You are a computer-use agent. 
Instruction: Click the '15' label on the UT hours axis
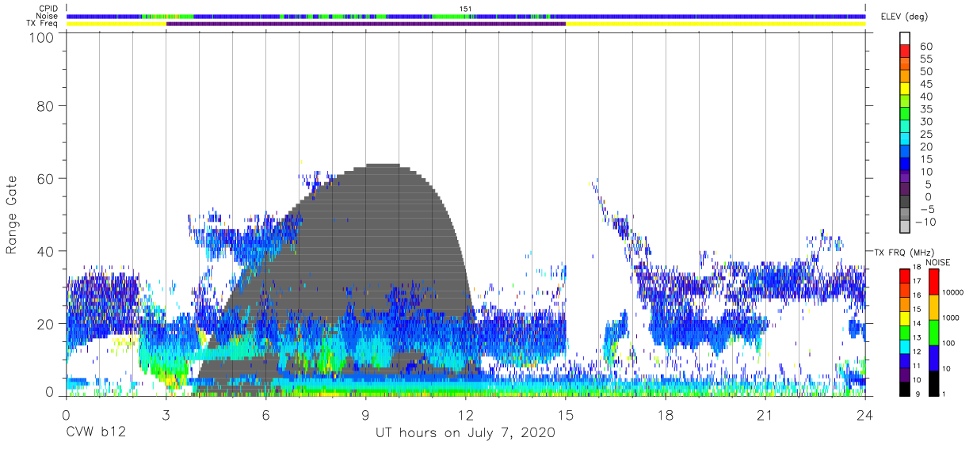coord(566,414)
